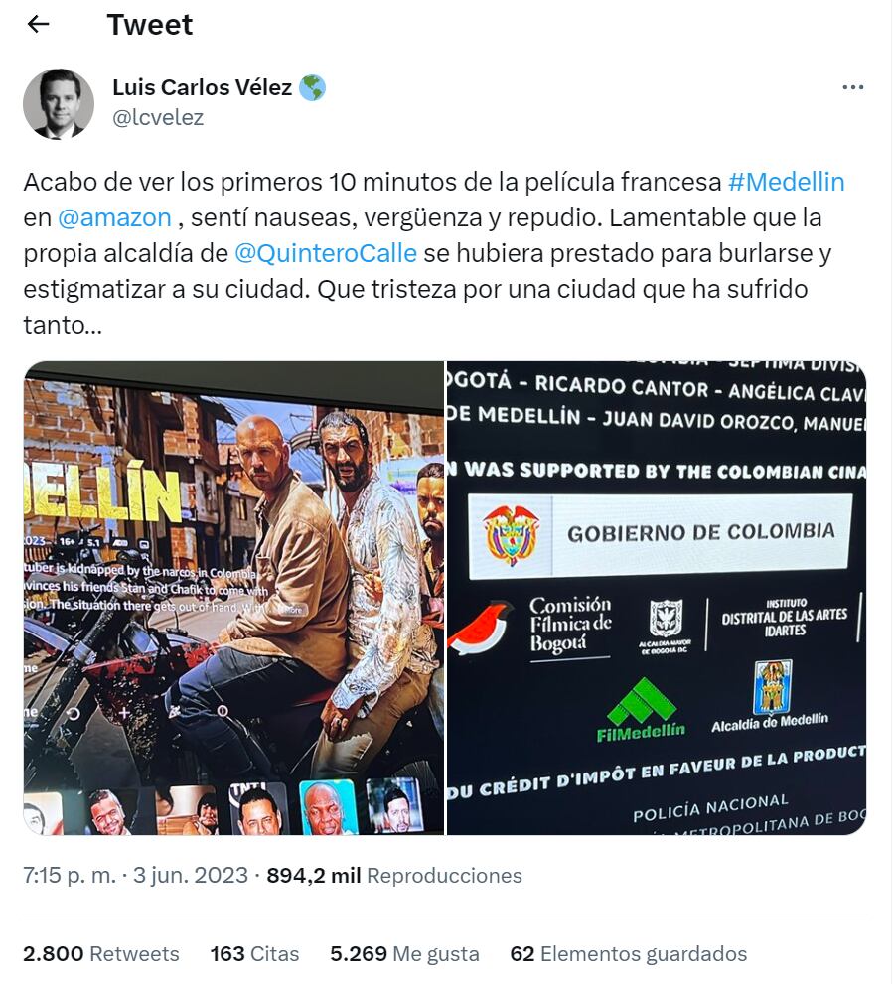View the left movie poster image

coord(233,598)
